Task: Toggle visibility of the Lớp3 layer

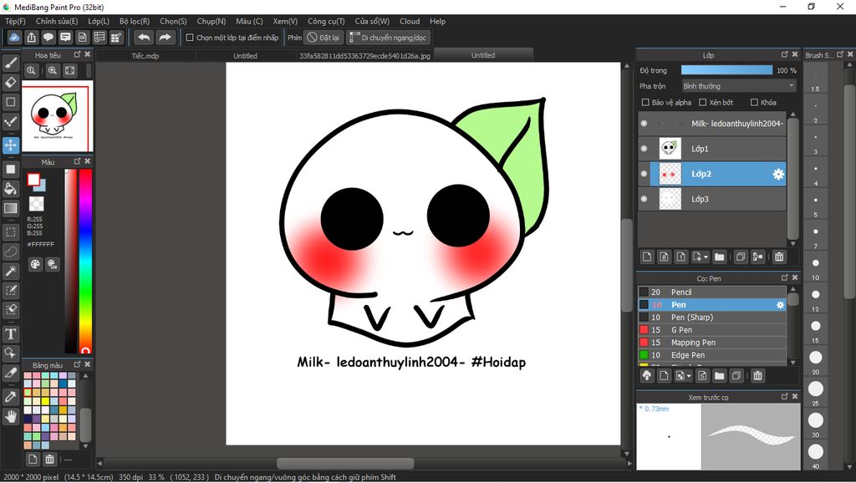Action: click(645, 199)
